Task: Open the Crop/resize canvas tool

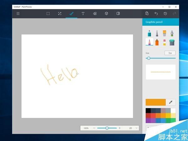Action: (x=60, y=14)
